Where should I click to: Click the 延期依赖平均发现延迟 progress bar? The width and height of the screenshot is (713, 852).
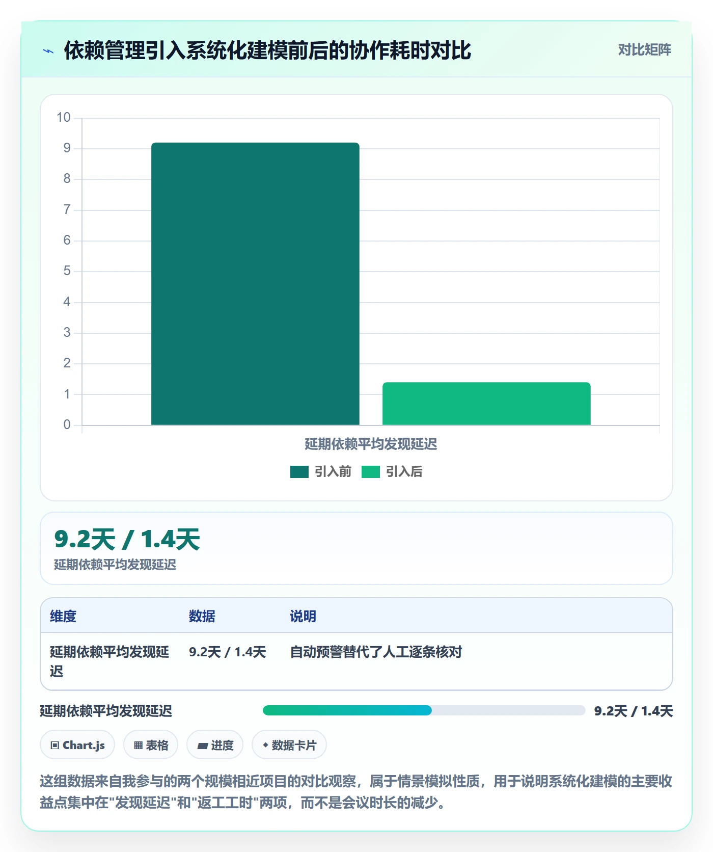tap(424, 710)
